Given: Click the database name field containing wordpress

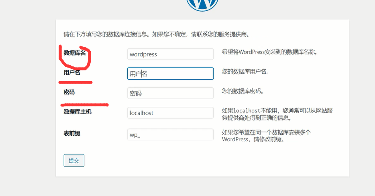Looking at the screenshot, I should click(170, 54).
